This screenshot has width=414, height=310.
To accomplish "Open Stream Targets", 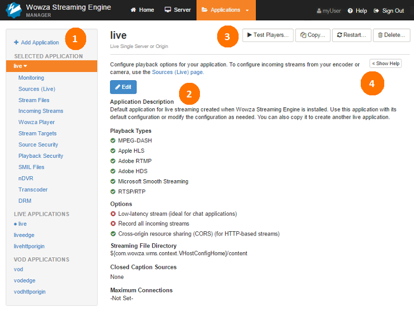I will 37,133.
